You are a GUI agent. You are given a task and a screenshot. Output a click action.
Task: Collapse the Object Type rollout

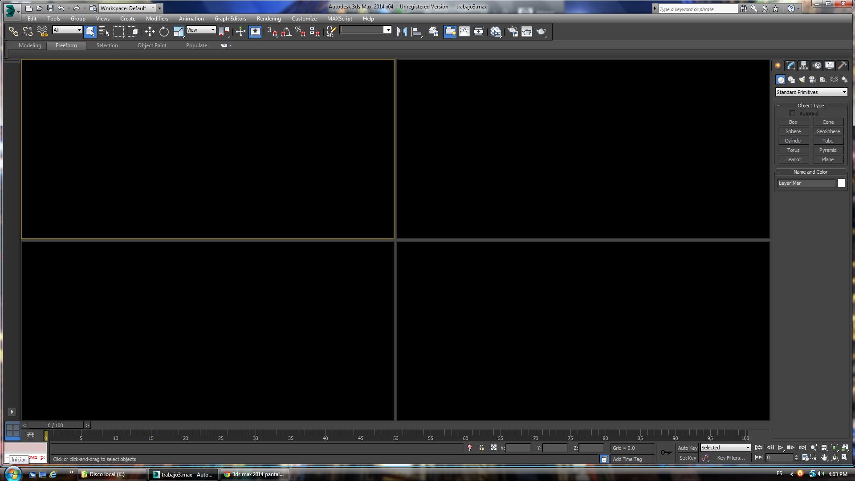(x=810, y=106)
